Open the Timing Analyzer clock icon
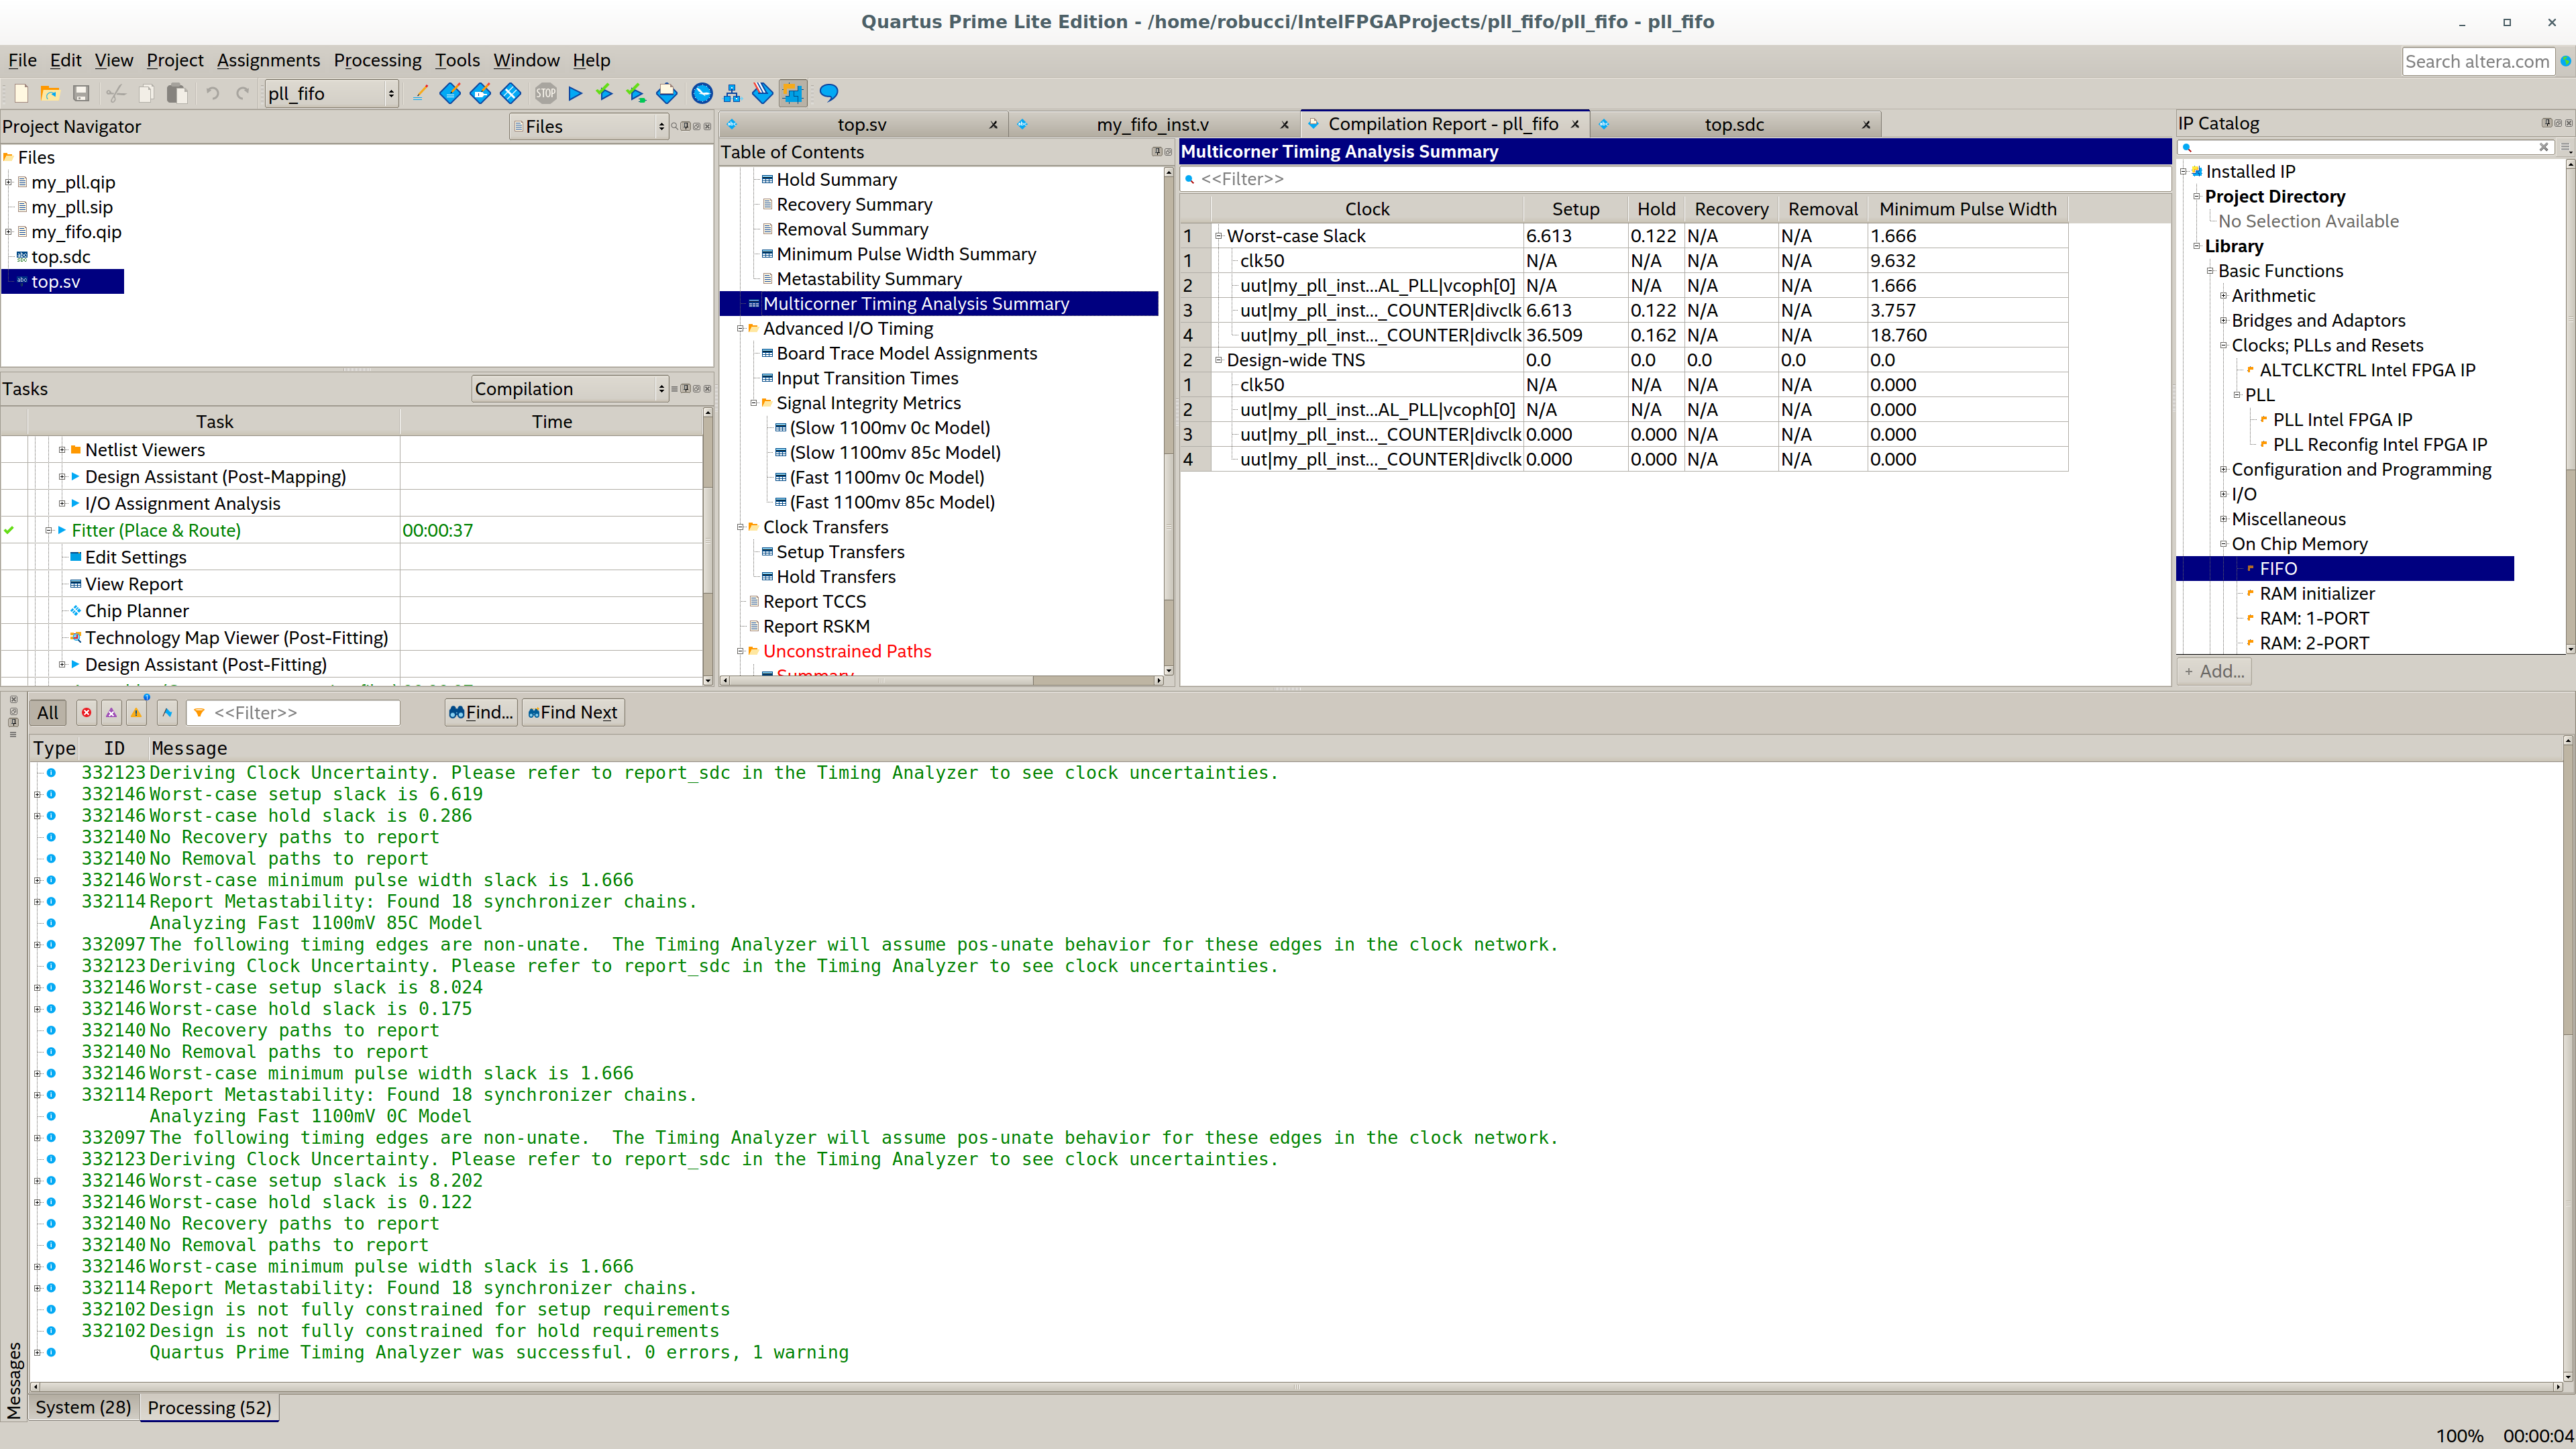The image size is (2576, 1449). coord(702,93)
